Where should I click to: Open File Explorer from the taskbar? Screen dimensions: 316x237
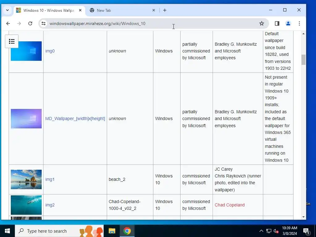tap(112, 231)
